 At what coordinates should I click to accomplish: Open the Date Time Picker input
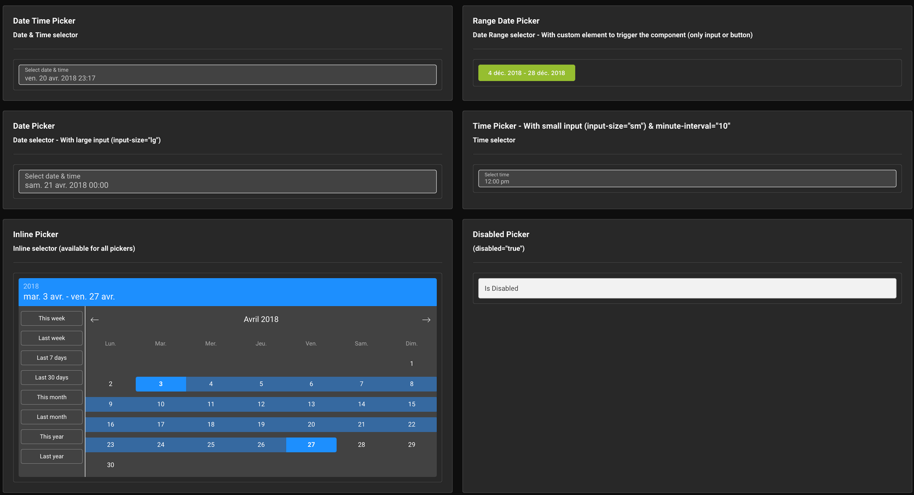coord(227,74)
